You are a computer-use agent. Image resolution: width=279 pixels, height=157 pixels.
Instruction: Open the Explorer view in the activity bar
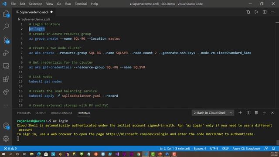(6, 14)
